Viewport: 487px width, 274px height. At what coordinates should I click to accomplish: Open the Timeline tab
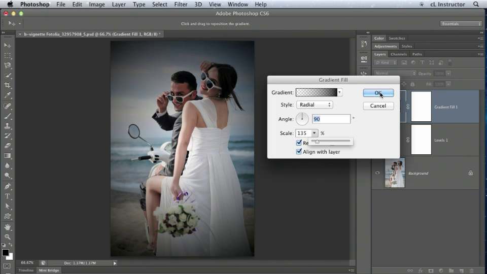pyautogui.click(x=26, y=270)
